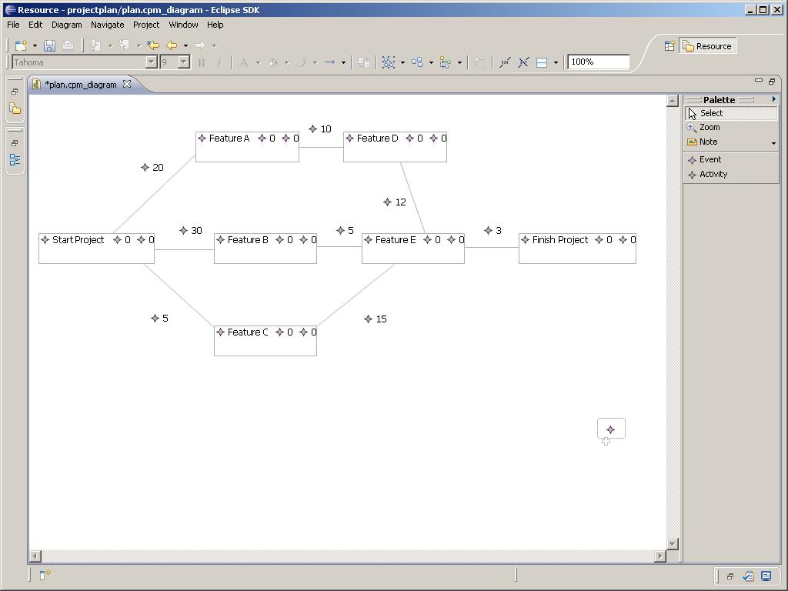The image size is (788, 591).
Task: Select the Start Project node
Action: 96,249
